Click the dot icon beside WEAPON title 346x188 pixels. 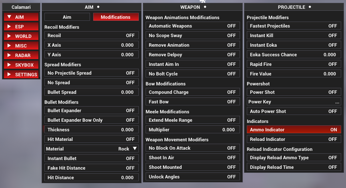205,7
